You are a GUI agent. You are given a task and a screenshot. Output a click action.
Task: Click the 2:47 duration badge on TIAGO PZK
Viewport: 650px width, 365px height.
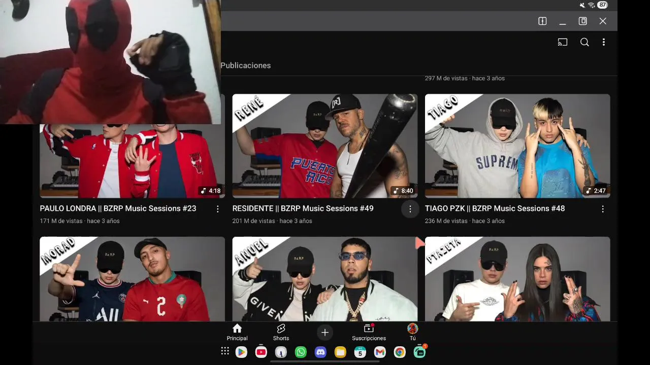point(596,191)
